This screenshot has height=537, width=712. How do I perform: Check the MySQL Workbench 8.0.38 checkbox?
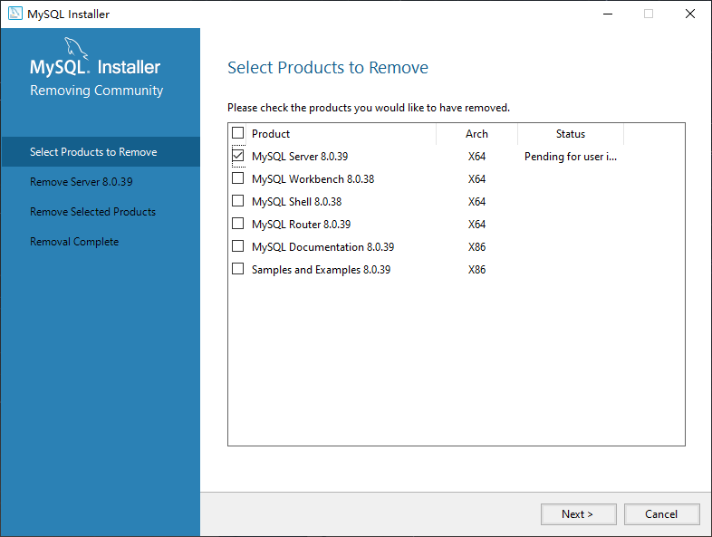(x=238, y=178)
